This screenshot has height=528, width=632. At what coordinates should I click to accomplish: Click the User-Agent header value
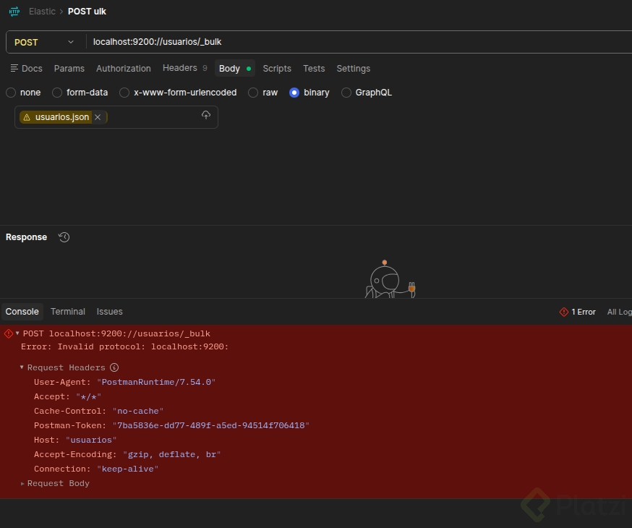[x=156, y=382]
